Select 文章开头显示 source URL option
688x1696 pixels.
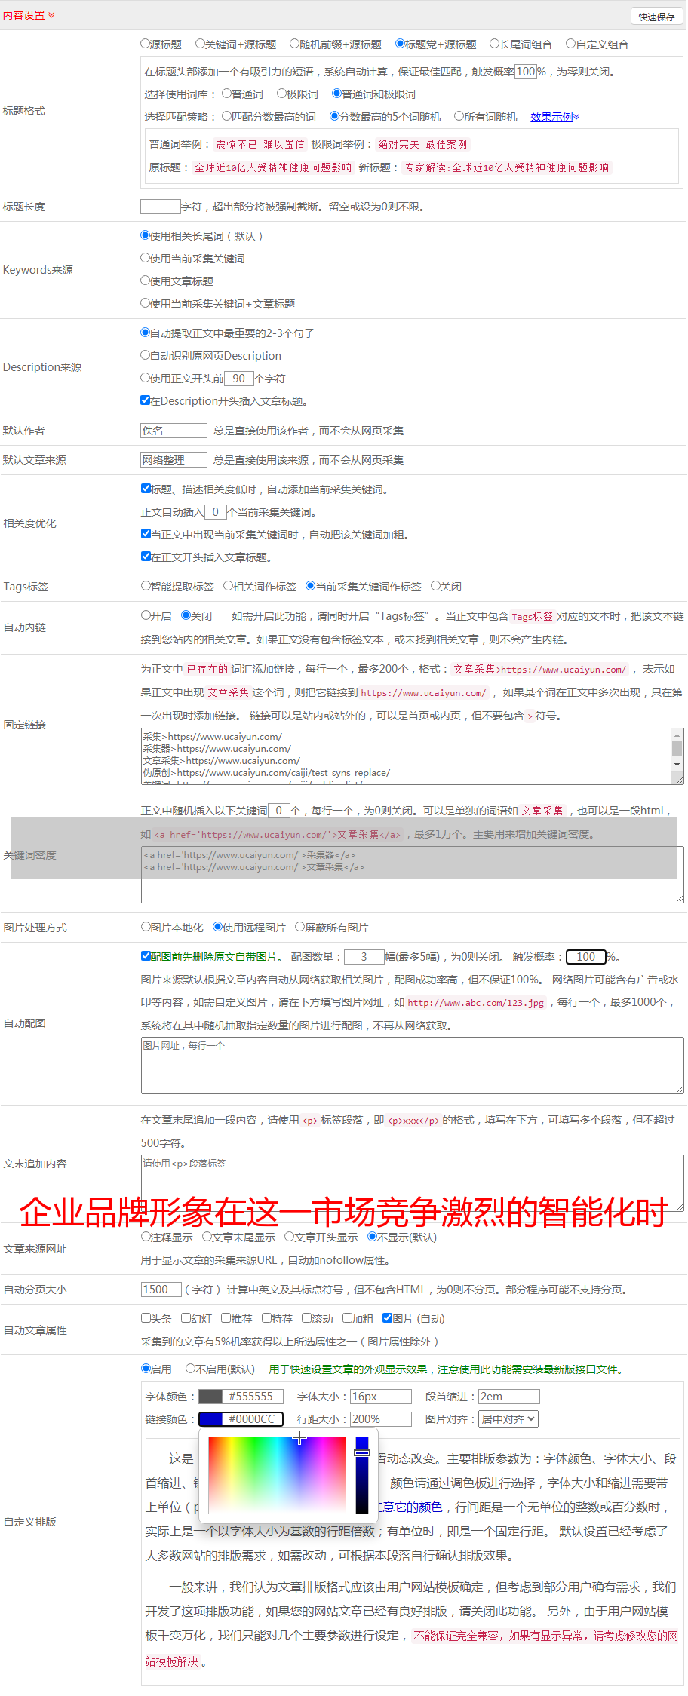(289, 1237)
